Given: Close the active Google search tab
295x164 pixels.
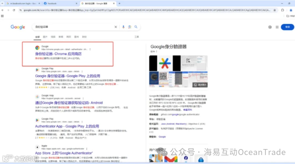Looking at the screenshot, I should [x=114, y=3].
